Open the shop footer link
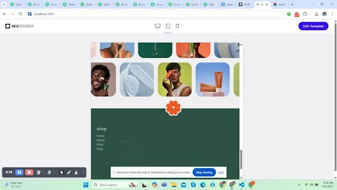 100,144
